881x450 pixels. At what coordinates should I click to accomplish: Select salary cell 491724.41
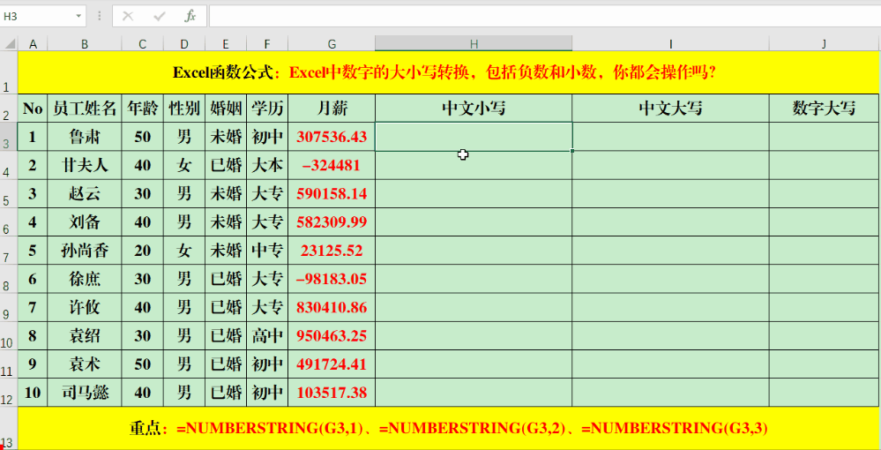[x=332, y=364]
